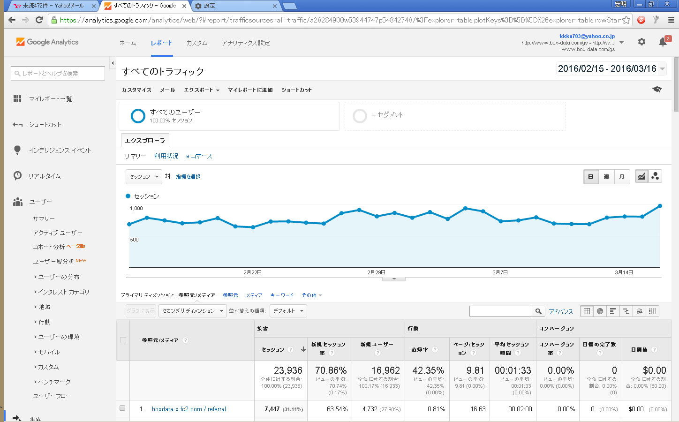Click the Google Analytics logo
679x422 pixels.
click(x=47, y=42)
